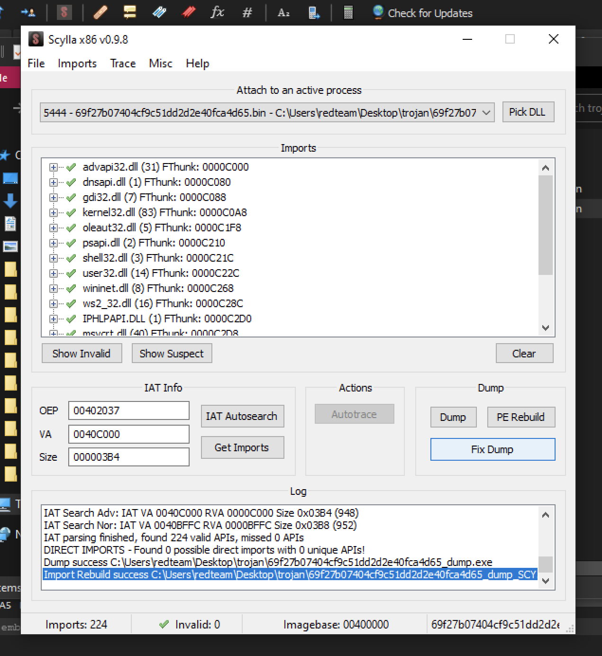Viewport: 602px width, 656px height.
Task: Expand the dnsapi.dll import node
Action: [54, 182]
